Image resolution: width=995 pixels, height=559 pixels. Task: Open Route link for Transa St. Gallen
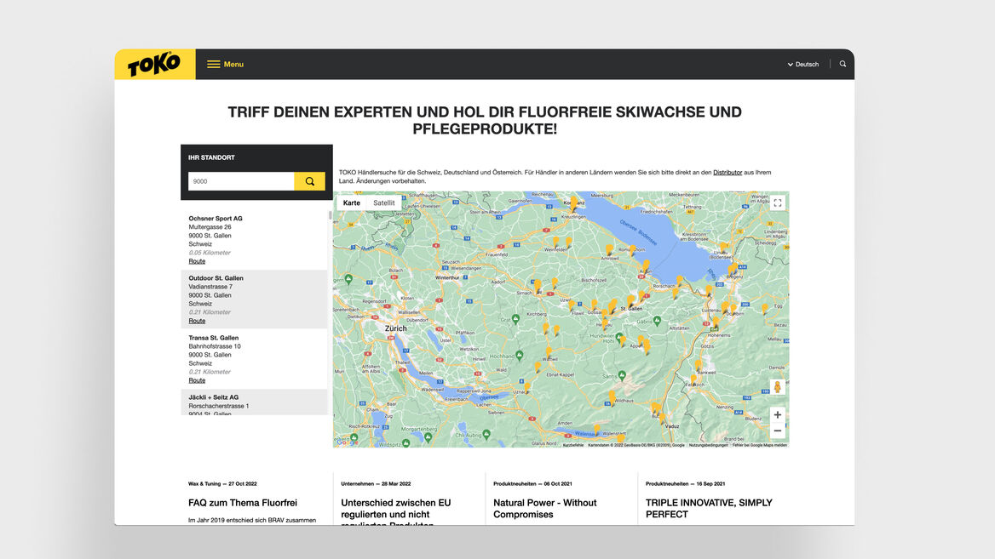coord(197,380)
